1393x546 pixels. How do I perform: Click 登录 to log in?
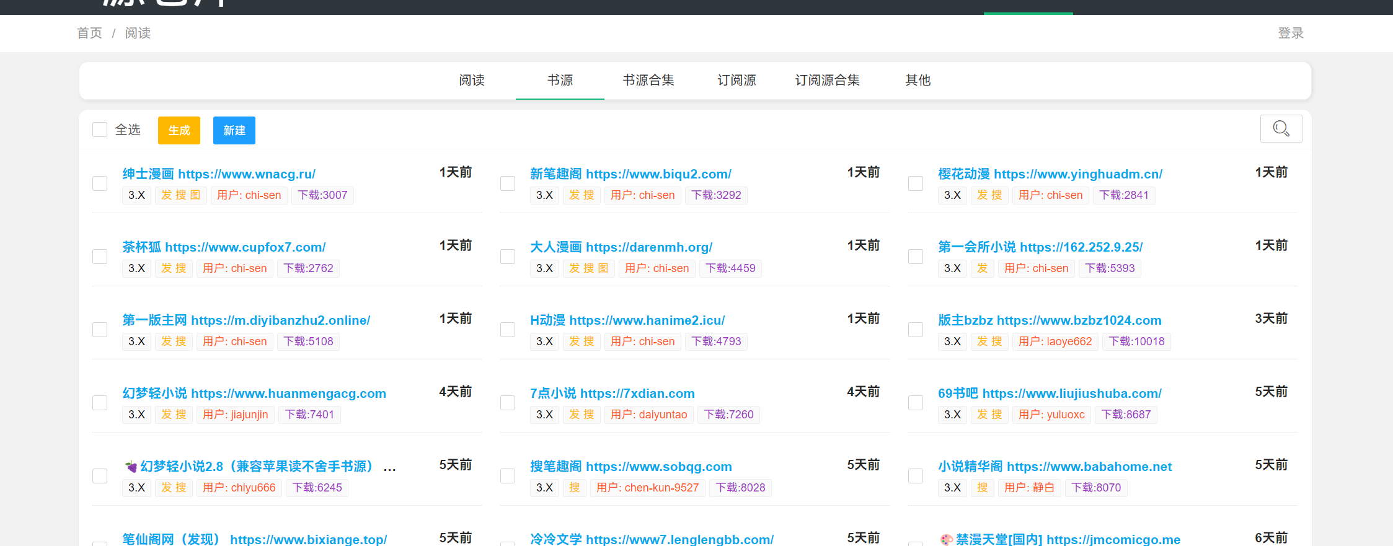[x=1290, y=33]
